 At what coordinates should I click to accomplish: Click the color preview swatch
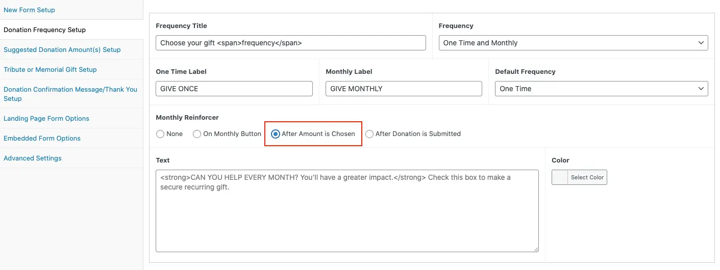pos(560,177)
